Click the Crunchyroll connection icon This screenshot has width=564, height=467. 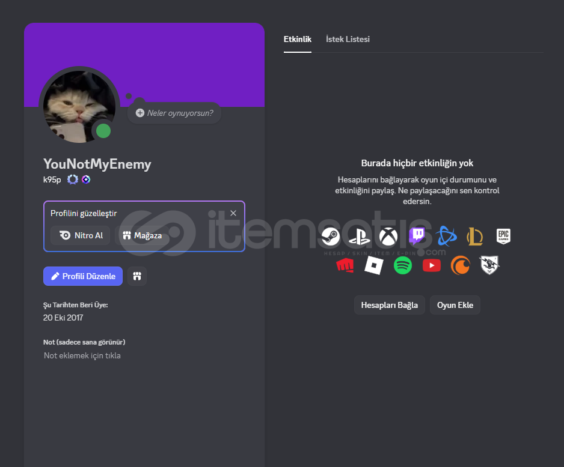tap(461, 265)
